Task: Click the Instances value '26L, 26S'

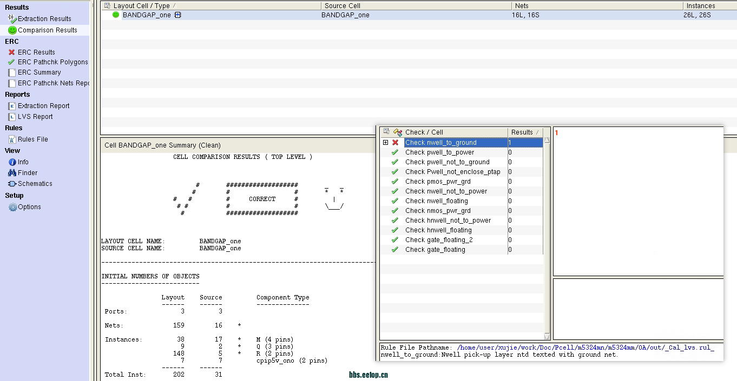Action: pos(697,15)
